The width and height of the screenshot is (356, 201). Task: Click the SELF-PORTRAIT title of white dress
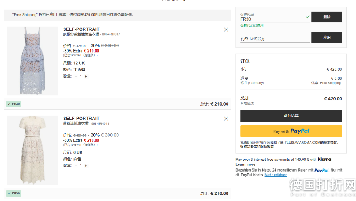(81, 119)
